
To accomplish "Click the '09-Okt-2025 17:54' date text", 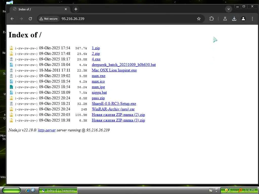I will [55, 48].
